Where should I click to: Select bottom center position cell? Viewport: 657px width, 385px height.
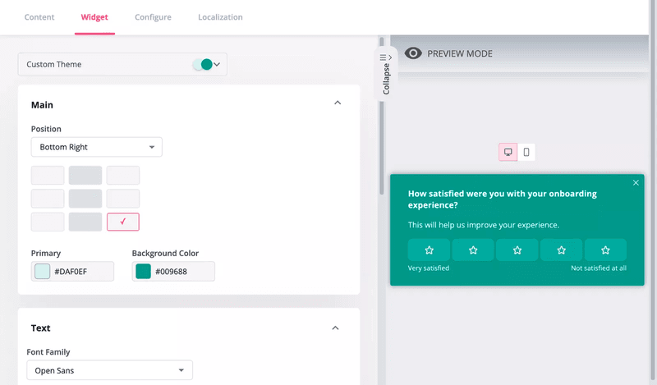[x=85, y=222]
